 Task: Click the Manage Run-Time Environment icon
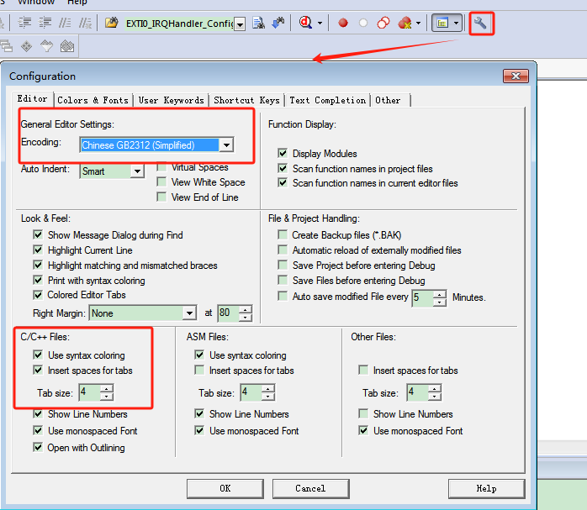coord(67,46)
